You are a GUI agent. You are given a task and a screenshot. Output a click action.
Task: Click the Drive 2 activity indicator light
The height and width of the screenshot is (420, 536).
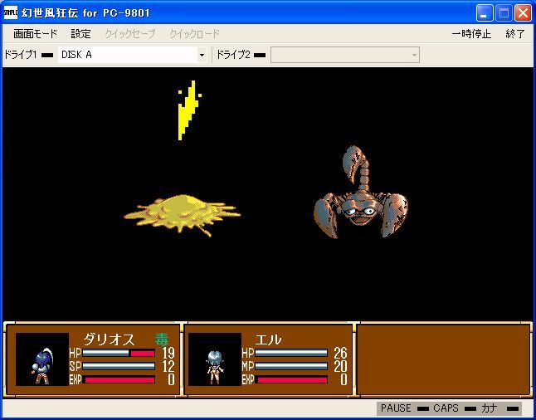tap(260, 55)
